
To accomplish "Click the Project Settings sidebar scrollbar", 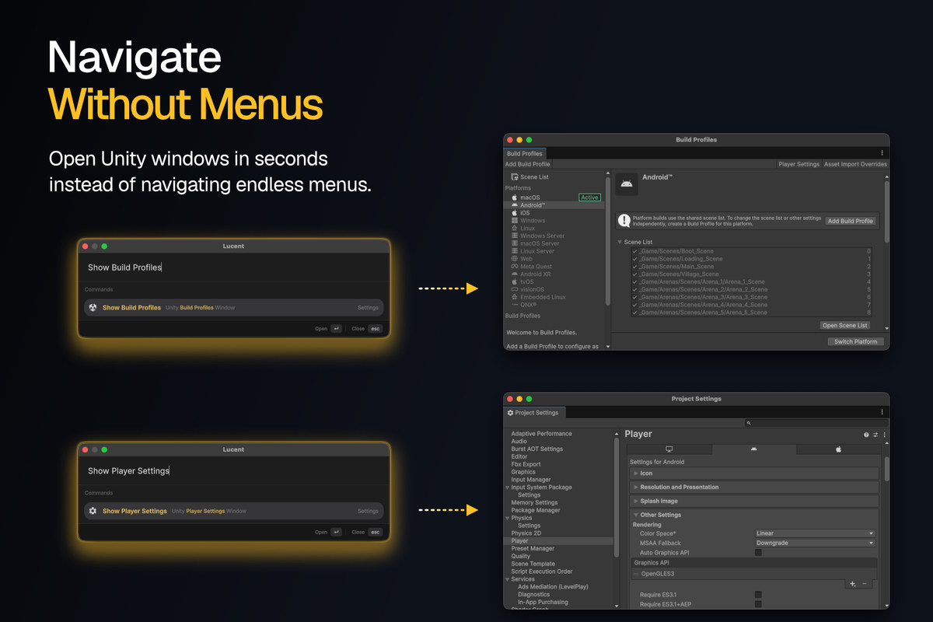I will (x=617, y=498).
